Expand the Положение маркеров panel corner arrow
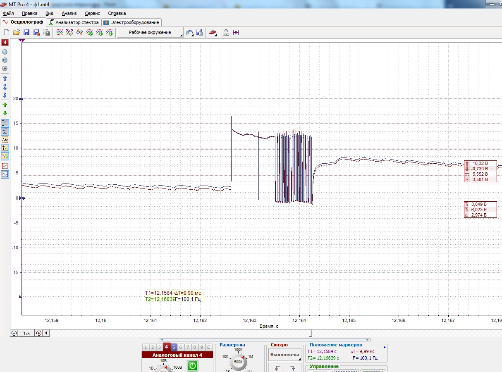 385,347
